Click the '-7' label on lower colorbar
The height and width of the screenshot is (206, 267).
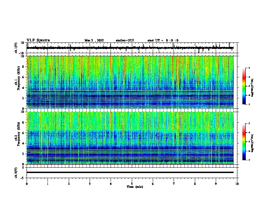click(249, 160)
